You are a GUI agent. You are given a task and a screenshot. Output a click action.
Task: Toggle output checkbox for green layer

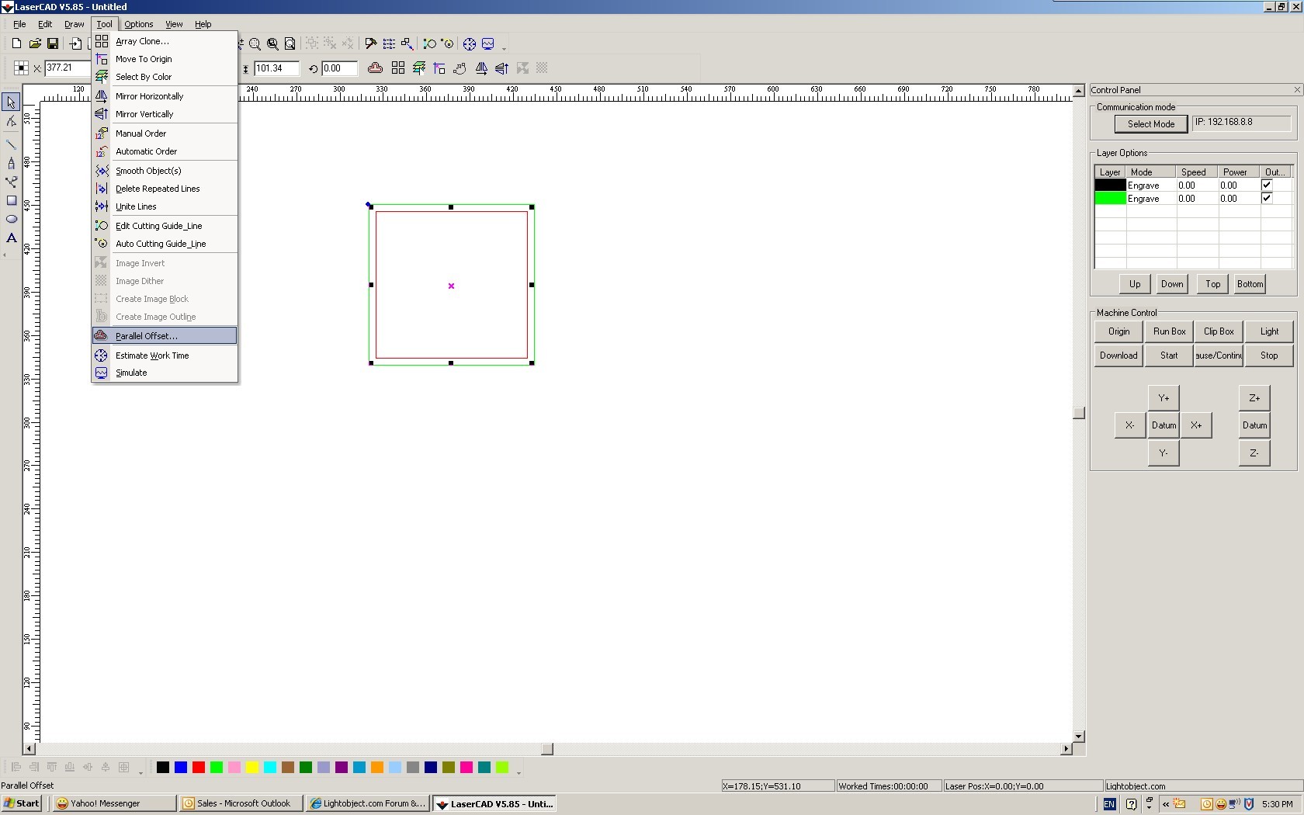(1267, 199)
